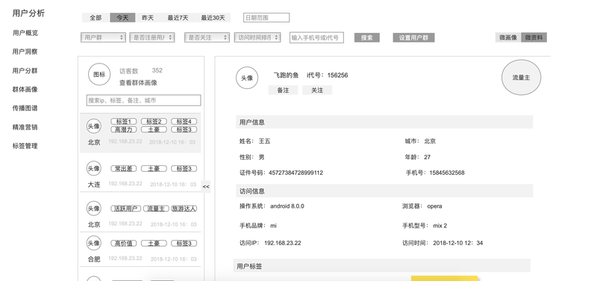Click the 日期范围 input field
The width and height of the screenshot is (597, 281).
[266, 17]
